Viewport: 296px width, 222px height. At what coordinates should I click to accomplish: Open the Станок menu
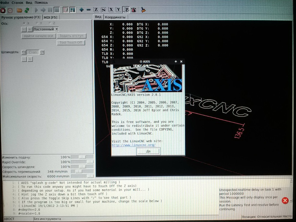click(17, 3)
